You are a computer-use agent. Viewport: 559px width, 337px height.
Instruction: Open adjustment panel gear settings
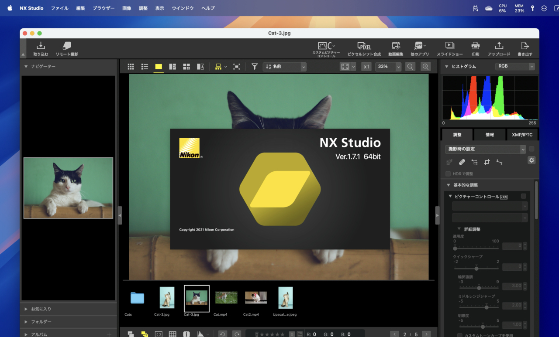[x=531, y=160]
